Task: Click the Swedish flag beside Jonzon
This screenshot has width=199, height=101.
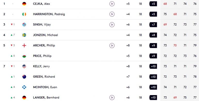Action: coord(24,35)
